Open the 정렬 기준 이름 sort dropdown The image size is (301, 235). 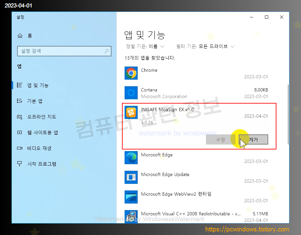click(145, 47)
